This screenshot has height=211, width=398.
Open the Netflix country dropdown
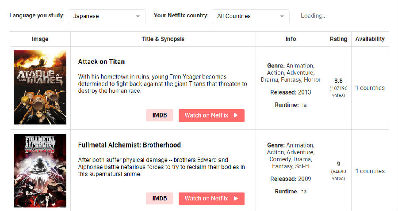(250, 16)
